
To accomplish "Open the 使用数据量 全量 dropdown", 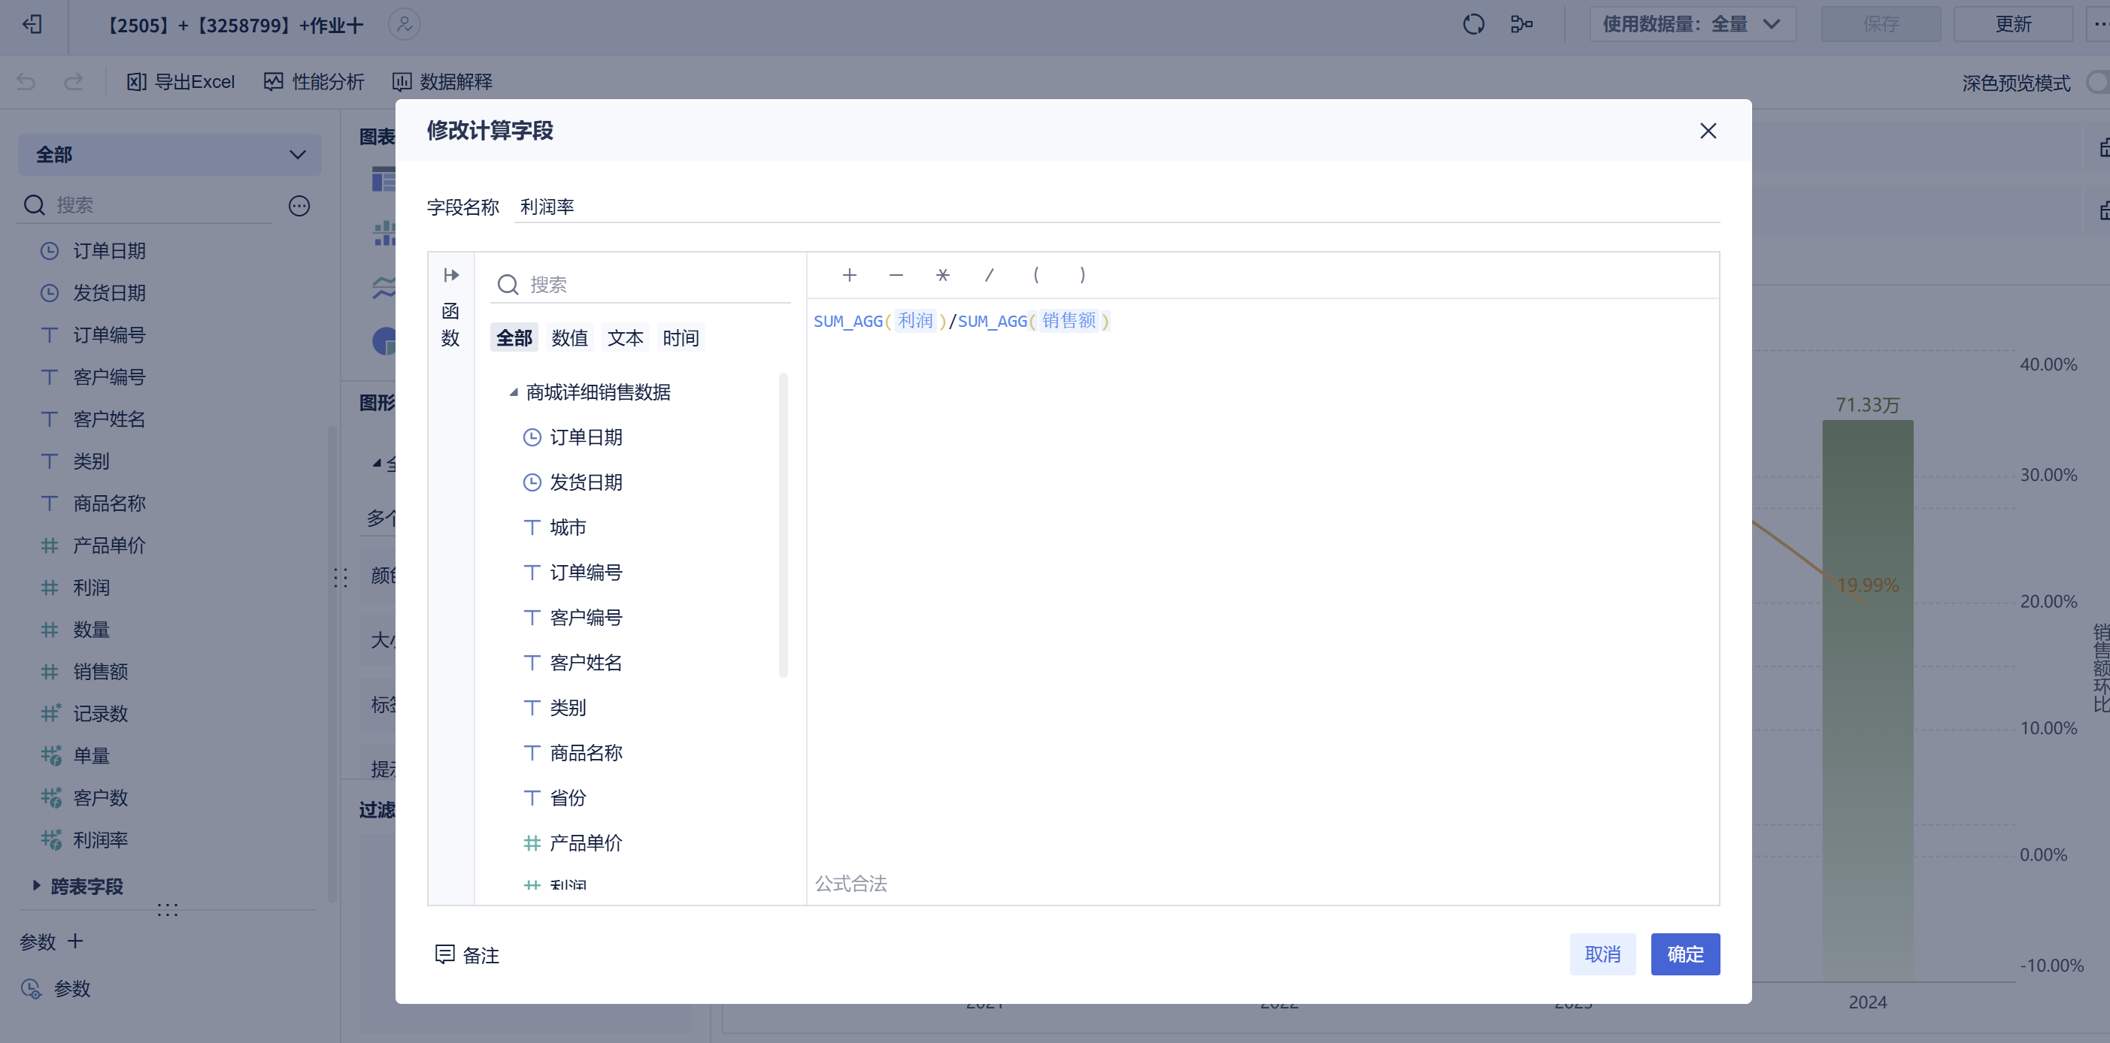I will coord(1692,25).
